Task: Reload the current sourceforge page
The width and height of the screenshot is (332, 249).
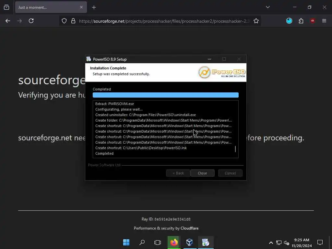Action: (x=31, y=21)
